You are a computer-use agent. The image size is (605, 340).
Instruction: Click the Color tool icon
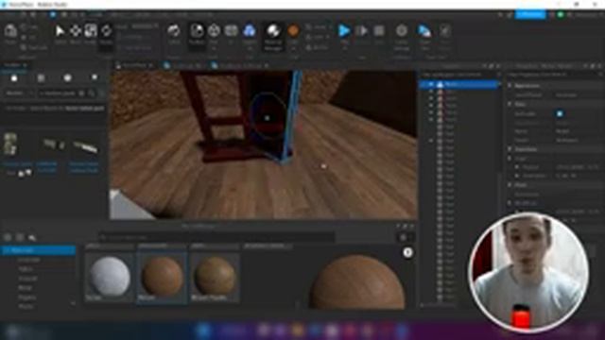[293, 30]
